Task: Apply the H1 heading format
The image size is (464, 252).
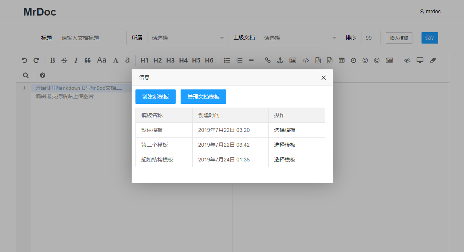Action: pos(144,60)
